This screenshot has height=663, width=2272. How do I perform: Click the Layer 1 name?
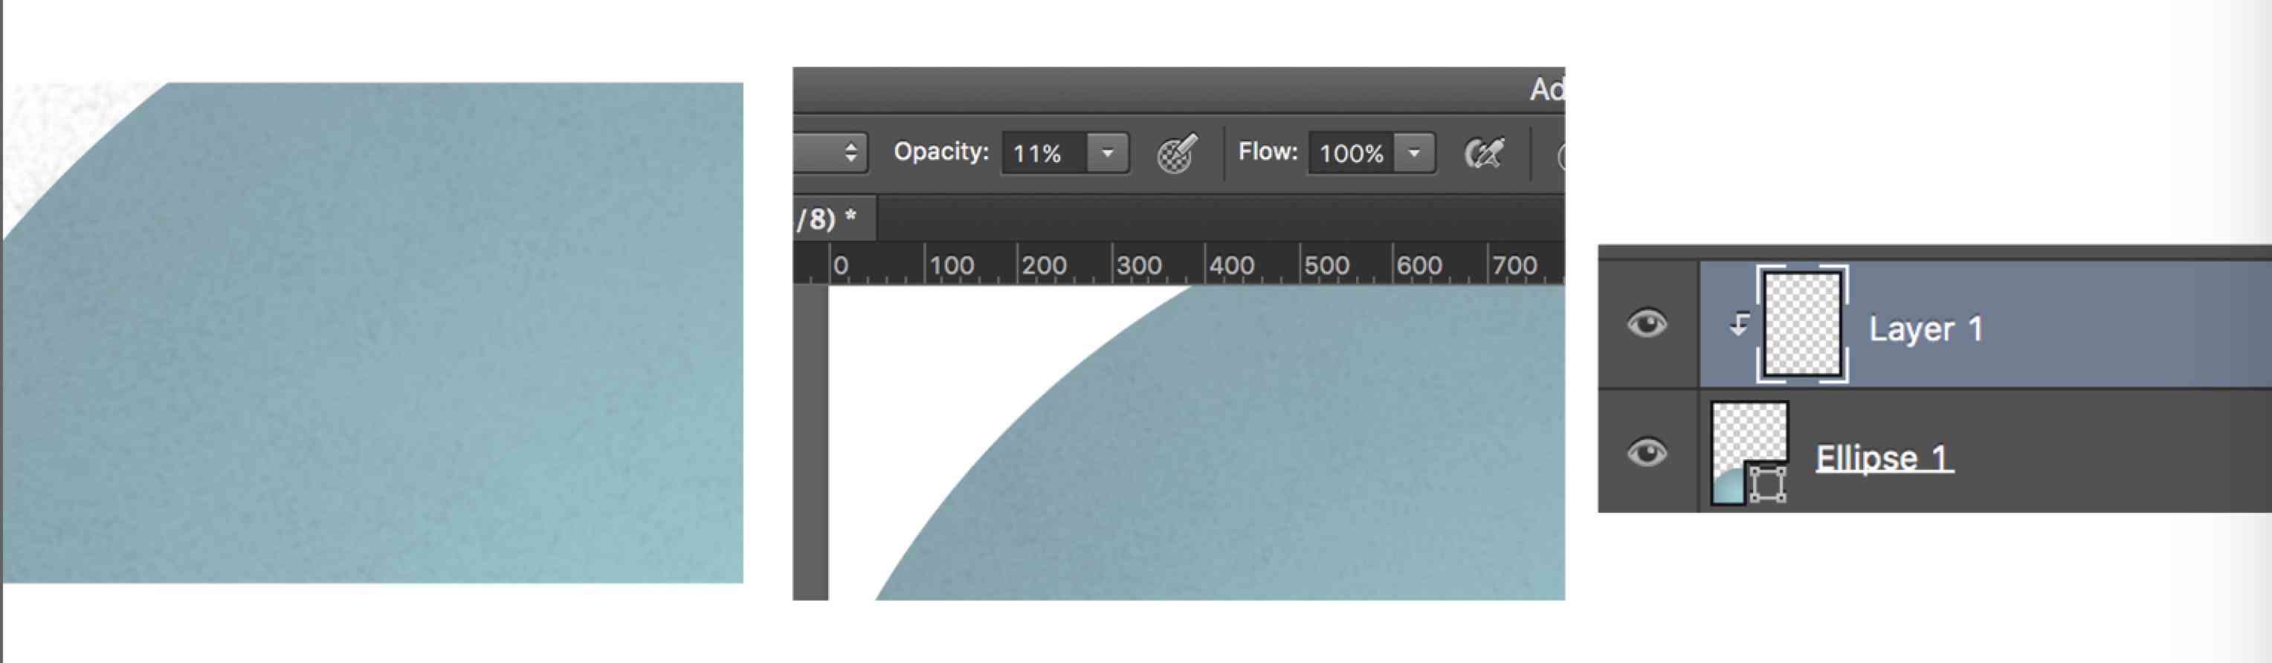tap(1926, 329)
